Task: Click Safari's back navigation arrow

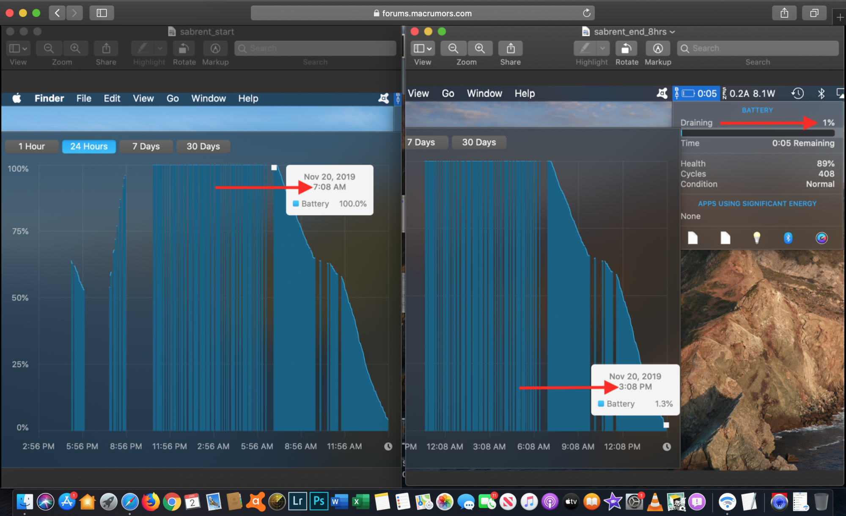Action: tap(57, 13)
